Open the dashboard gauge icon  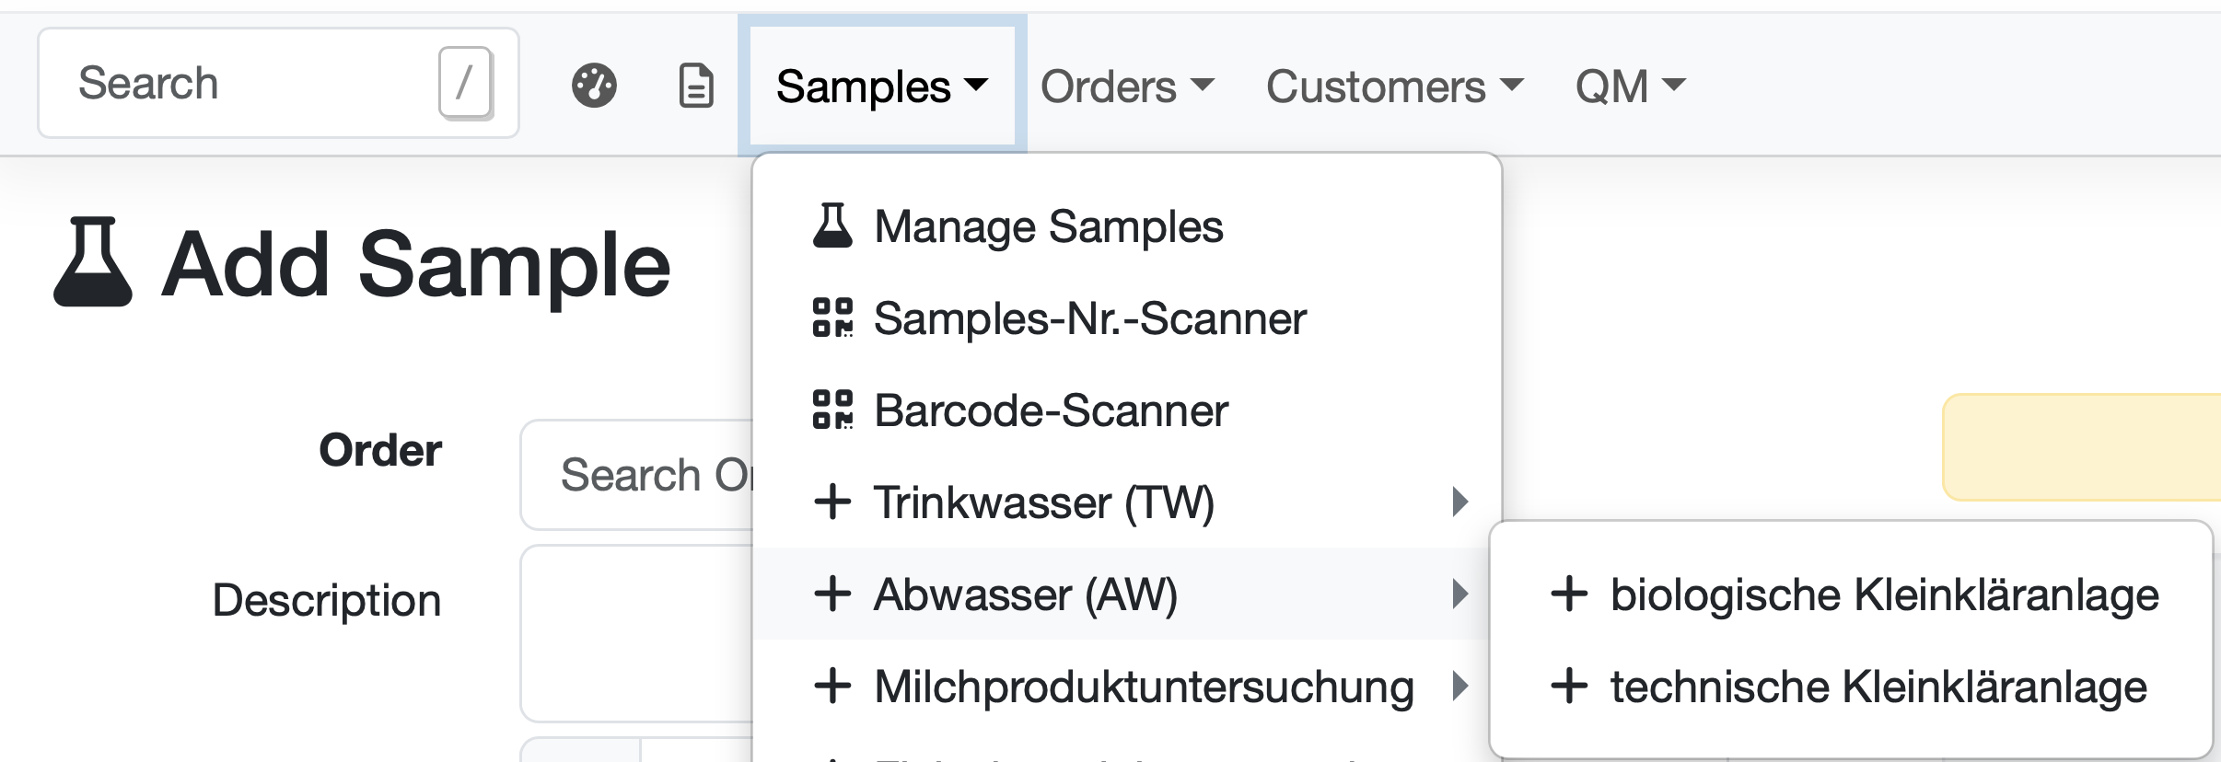(x=594, y=87)
